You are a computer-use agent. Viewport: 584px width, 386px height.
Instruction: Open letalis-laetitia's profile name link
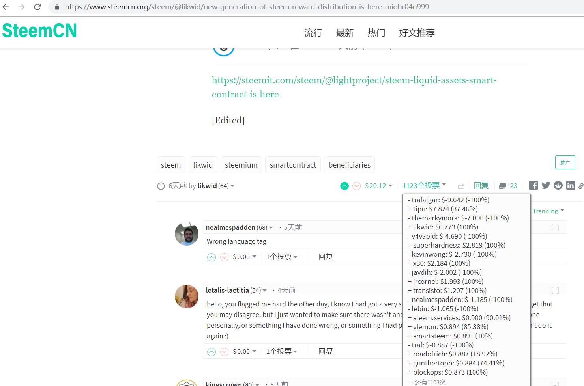(227, 290)
